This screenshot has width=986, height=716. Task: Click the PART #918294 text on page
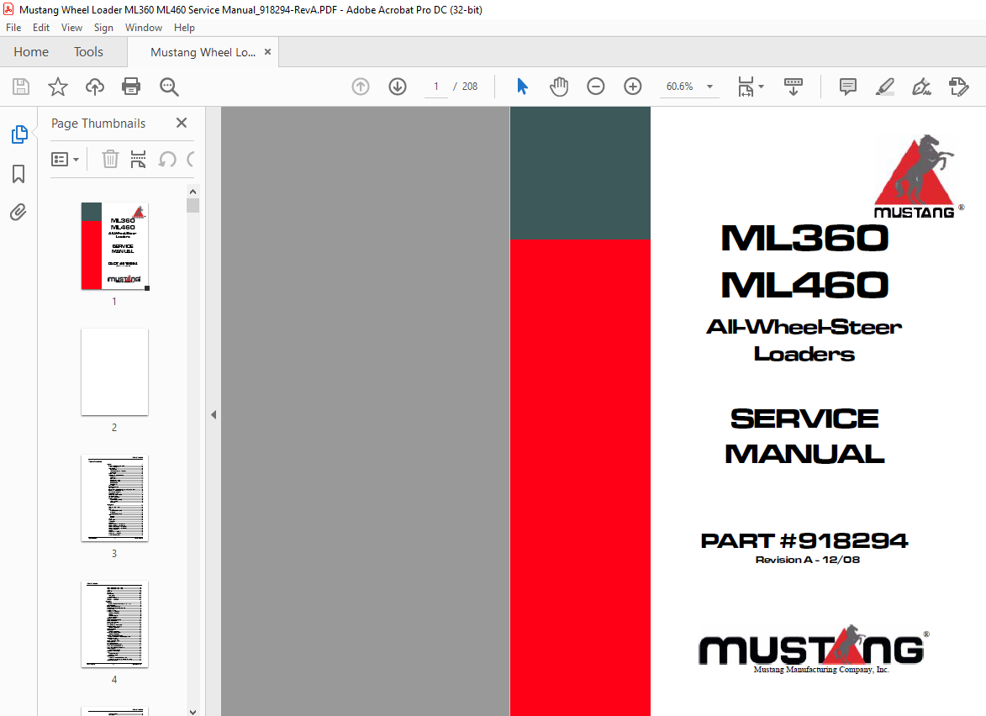coord(804,540)
